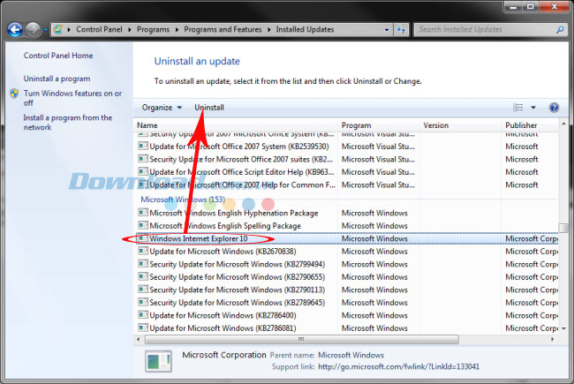This screenshot has height=384, width=574.
Task: Click the icon of KB2670838 update row
Action: pyautogui.click(x=143, y=251)
